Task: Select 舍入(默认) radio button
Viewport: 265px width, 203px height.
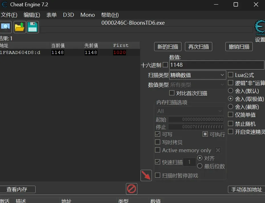Action: click(231, 91)
